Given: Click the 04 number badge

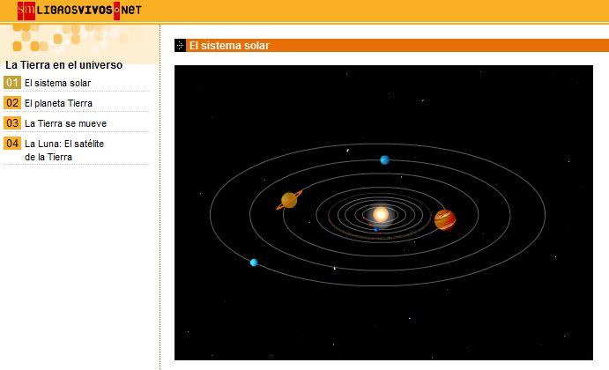Looking at the screenshot, I should coord(12,144).
